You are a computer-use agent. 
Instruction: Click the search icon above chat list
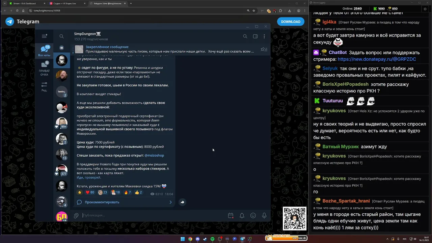61,36
